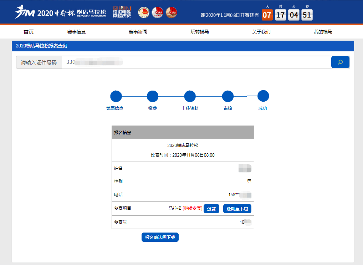
Task: Click the third red CAA badge
Action: point(172,12)
